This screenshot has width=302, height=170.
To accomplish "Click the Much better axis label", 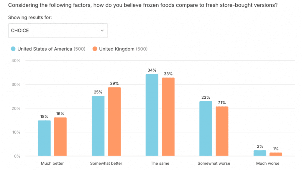I will 52,163.
